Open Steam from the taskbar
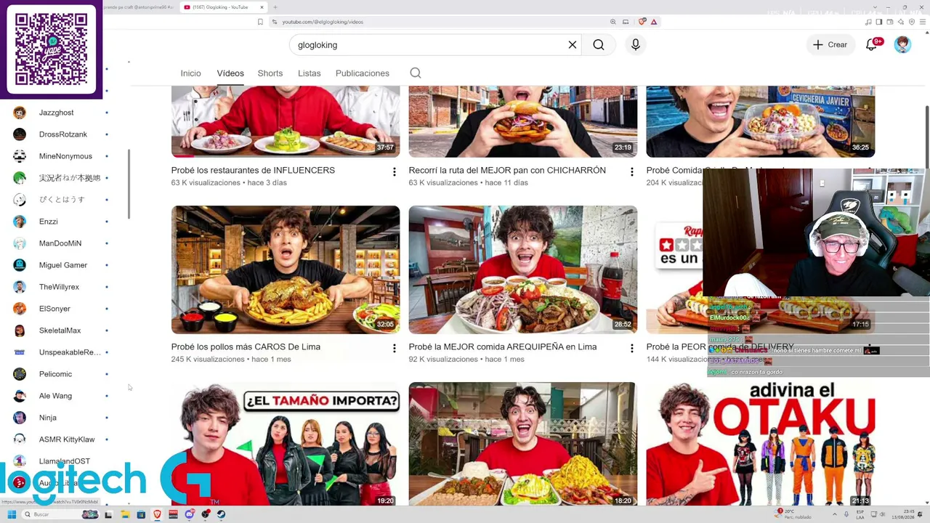 point(221,514)
